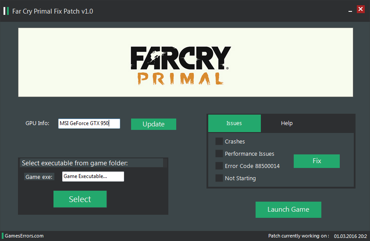The image size is (370, 241).
Task: Toggle the Not Starting checkbox
Action: (x=219, y=178)
